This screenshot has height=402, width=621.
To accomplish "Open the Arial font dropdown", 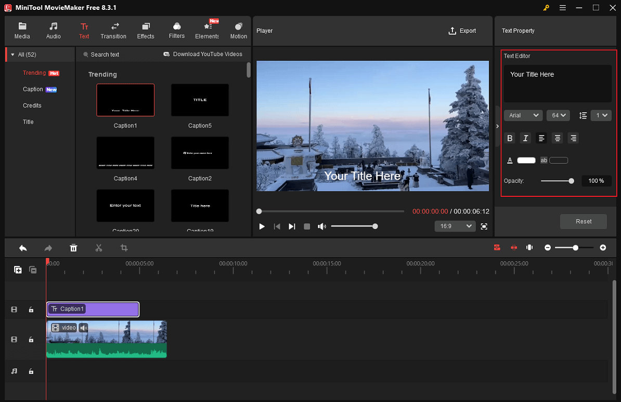I will click(523, 115).
